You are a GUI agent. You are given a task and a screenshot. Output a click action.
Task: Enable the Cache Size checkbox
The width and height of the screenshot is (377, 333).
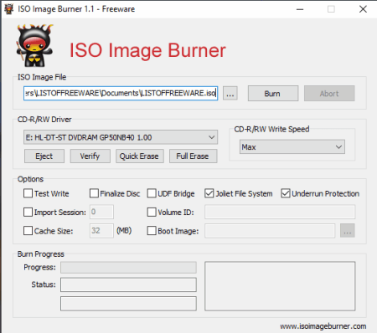[x=28, y=231]
